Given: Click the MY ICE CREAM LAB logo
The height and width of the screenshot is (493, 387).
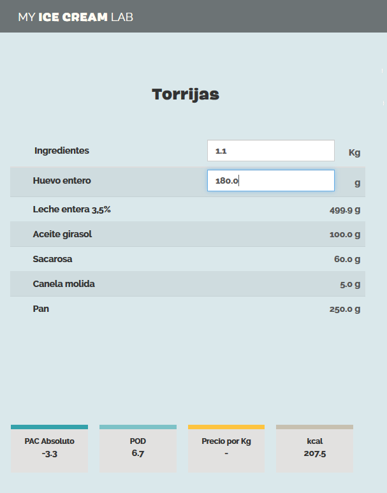Looking at the screenshot, I should [x=76, y=17].
